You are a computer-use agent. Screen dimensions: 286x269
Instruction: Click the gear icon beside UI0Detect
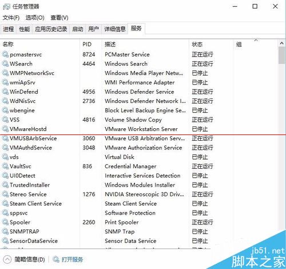coord(5,176)
